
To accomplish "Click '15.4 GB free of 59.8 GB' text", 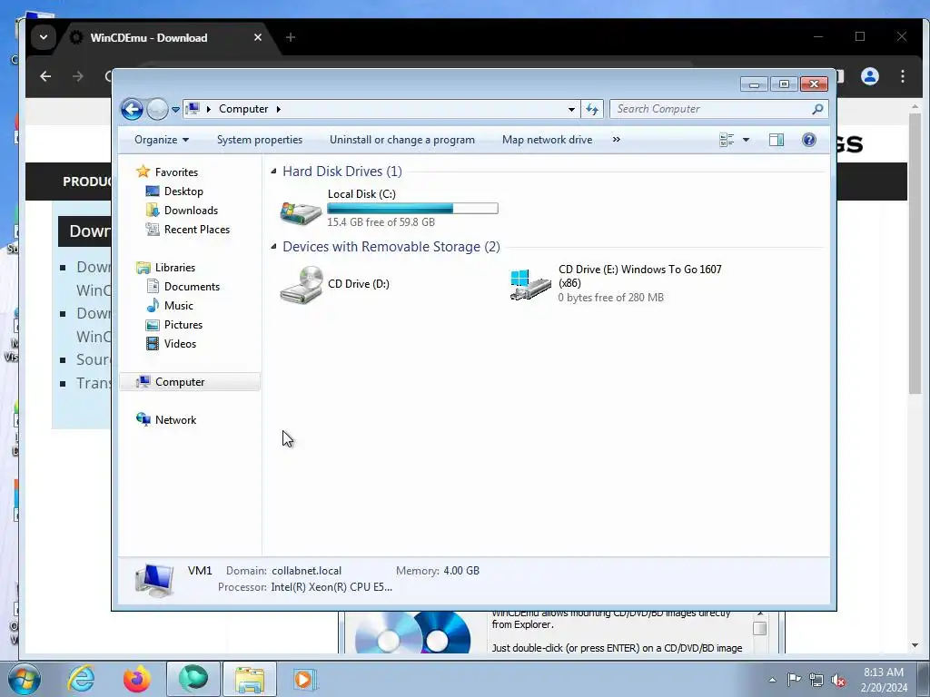I will [381, 222].
